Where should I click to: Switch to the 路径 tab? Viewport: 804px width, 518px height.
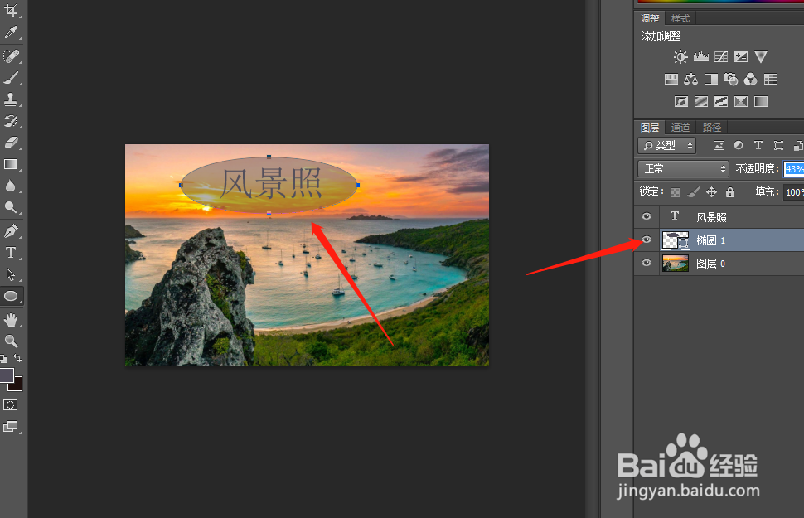click(x=712, y=128)
